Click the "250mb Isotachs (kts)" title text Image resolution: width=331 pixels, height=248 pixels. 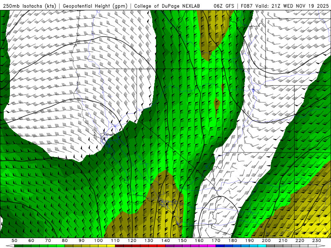click(30, 6)
